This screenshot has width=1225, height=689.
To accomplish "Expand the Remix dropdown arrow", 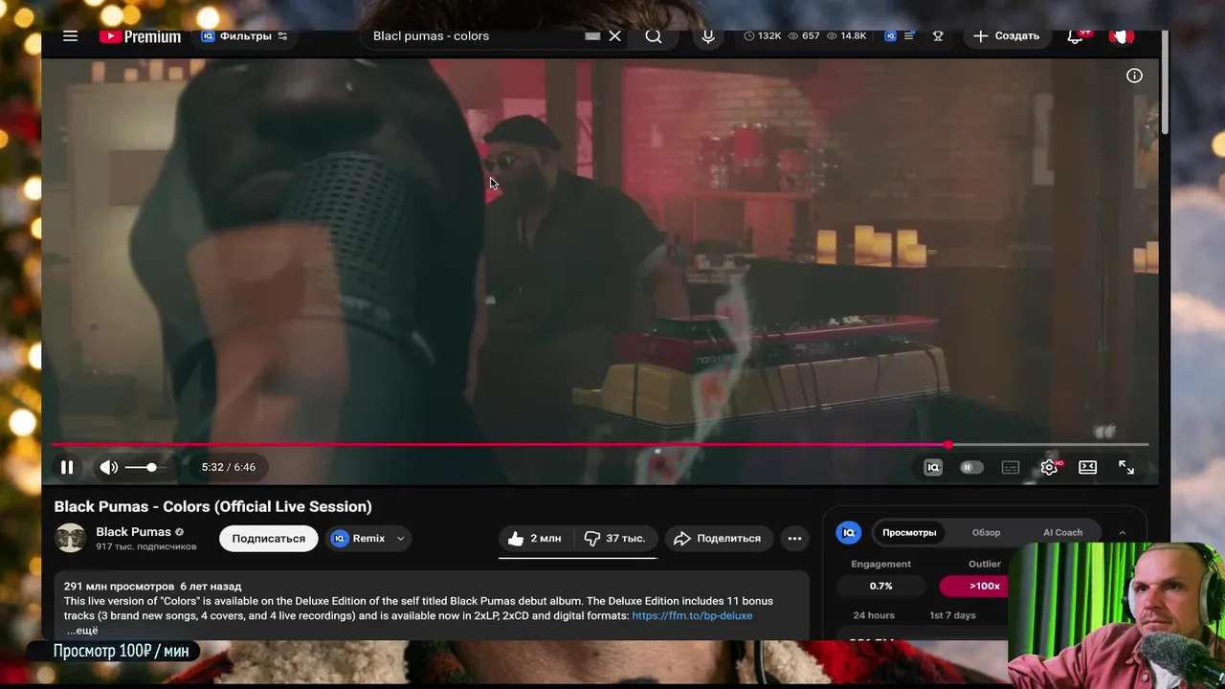I will pyautogui.click(x=400, y=538).
